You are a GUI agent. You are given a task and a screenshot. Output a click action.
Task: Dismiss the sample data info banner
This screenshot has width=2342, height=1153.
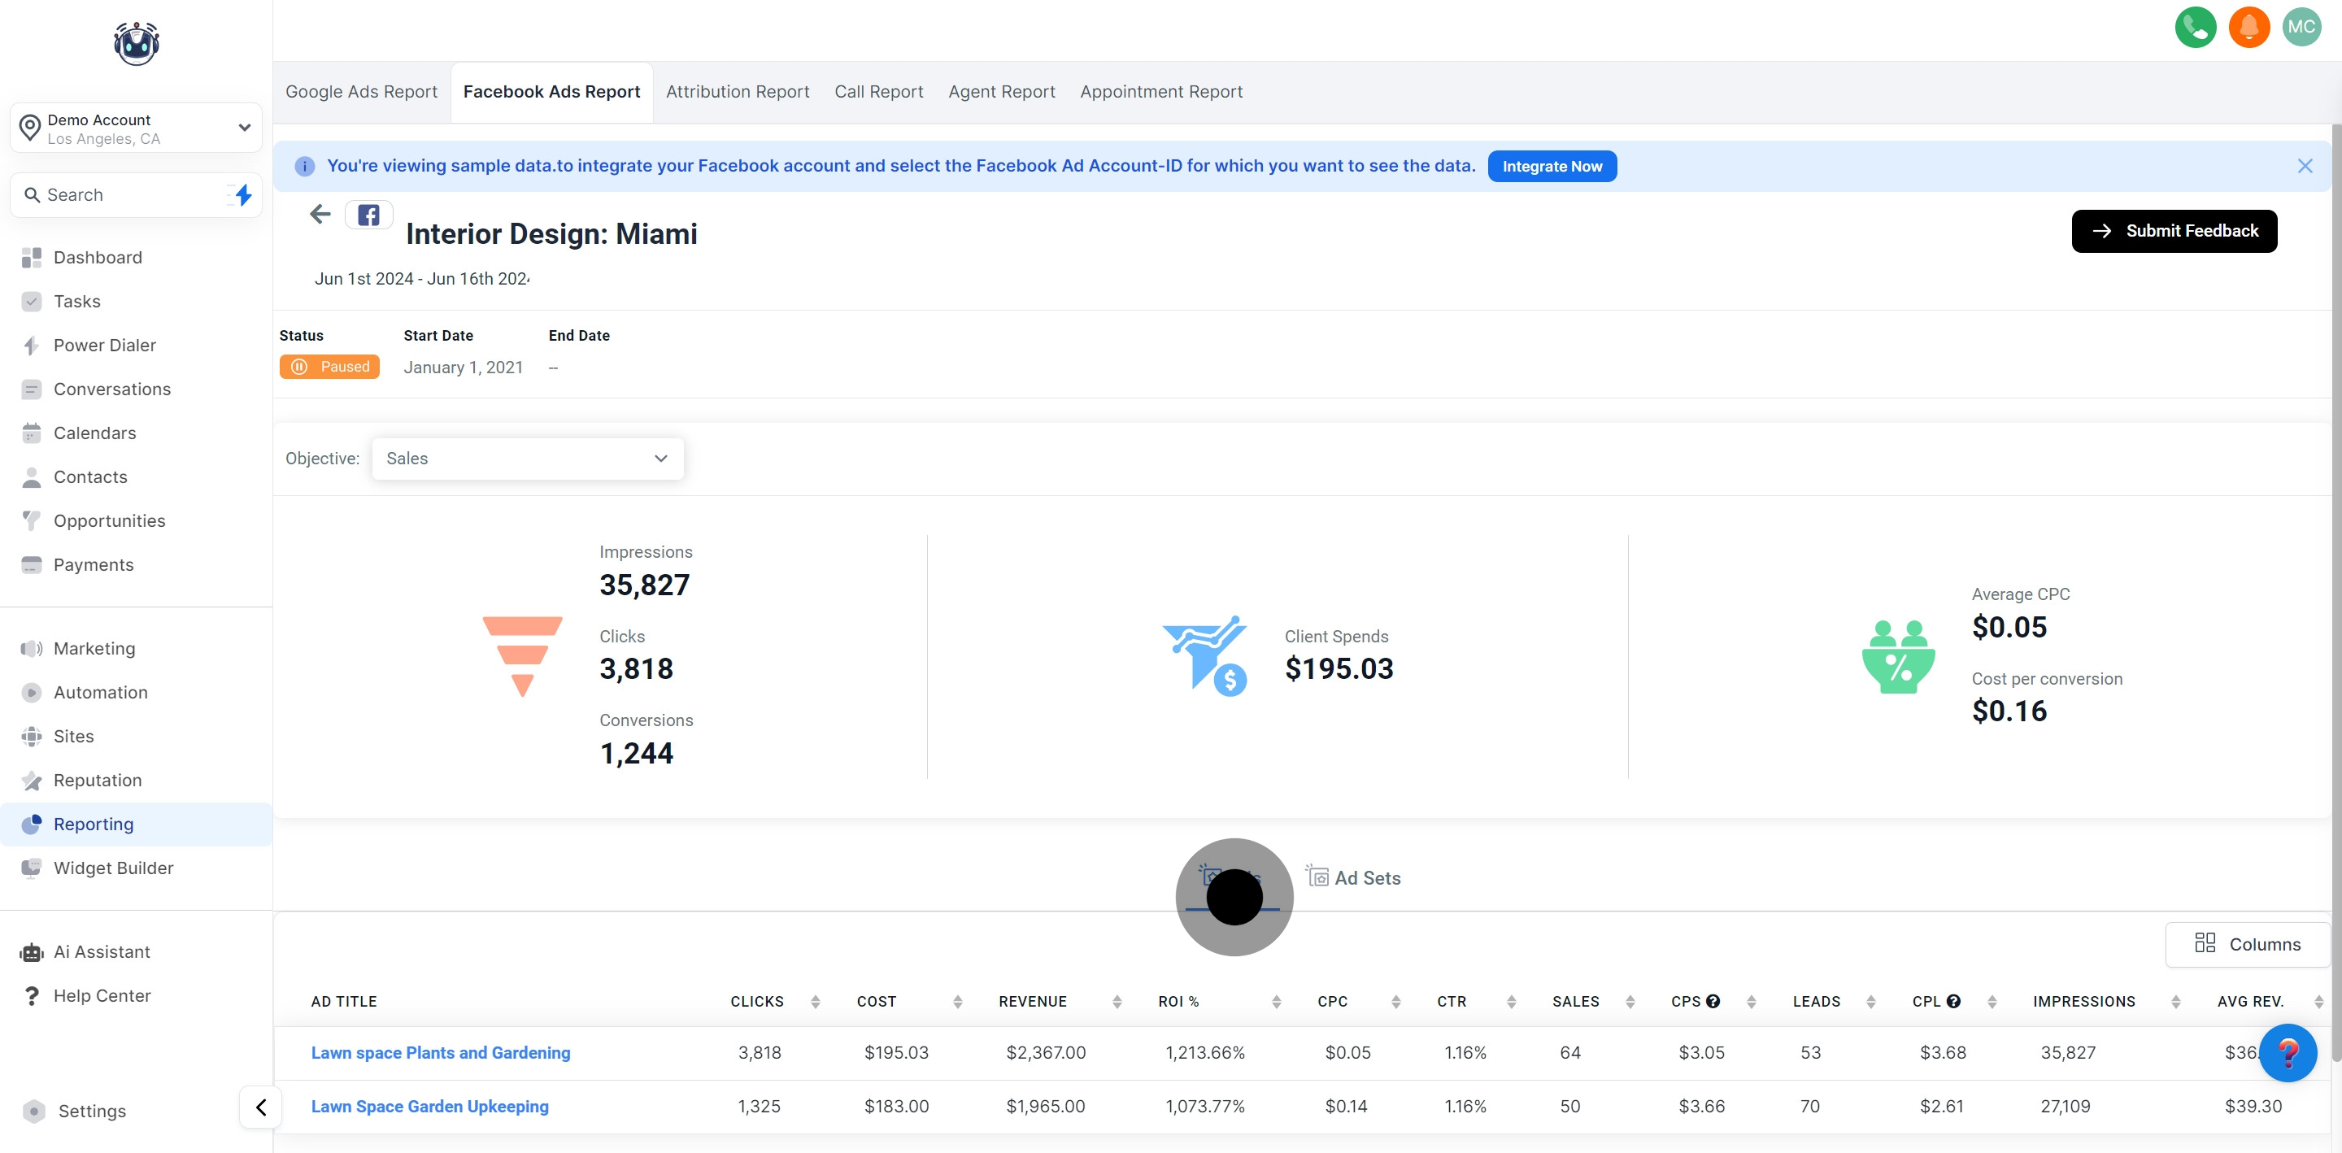2305,166
